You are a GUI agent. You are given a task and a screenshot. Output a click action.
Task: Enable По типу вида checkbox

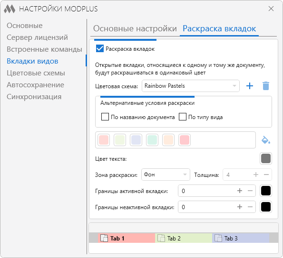[183, 117]
